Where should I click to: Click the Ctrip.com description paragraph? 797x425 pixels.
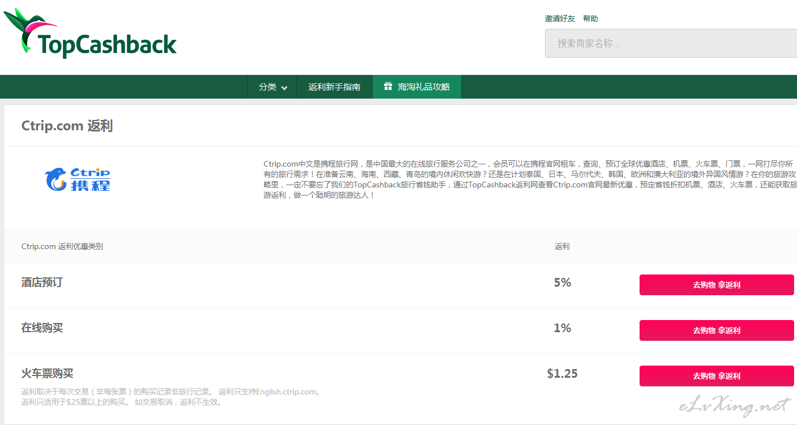530,179
